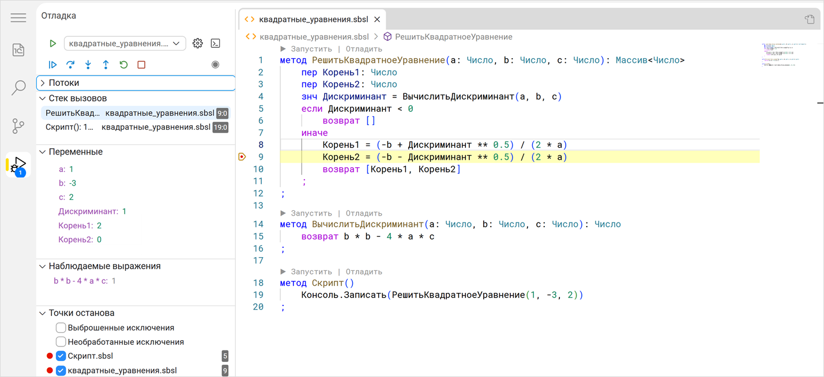Viewport: 824px width, 377px height.
Task: Open the debug console terminal icon
Action: click(216, 43)
